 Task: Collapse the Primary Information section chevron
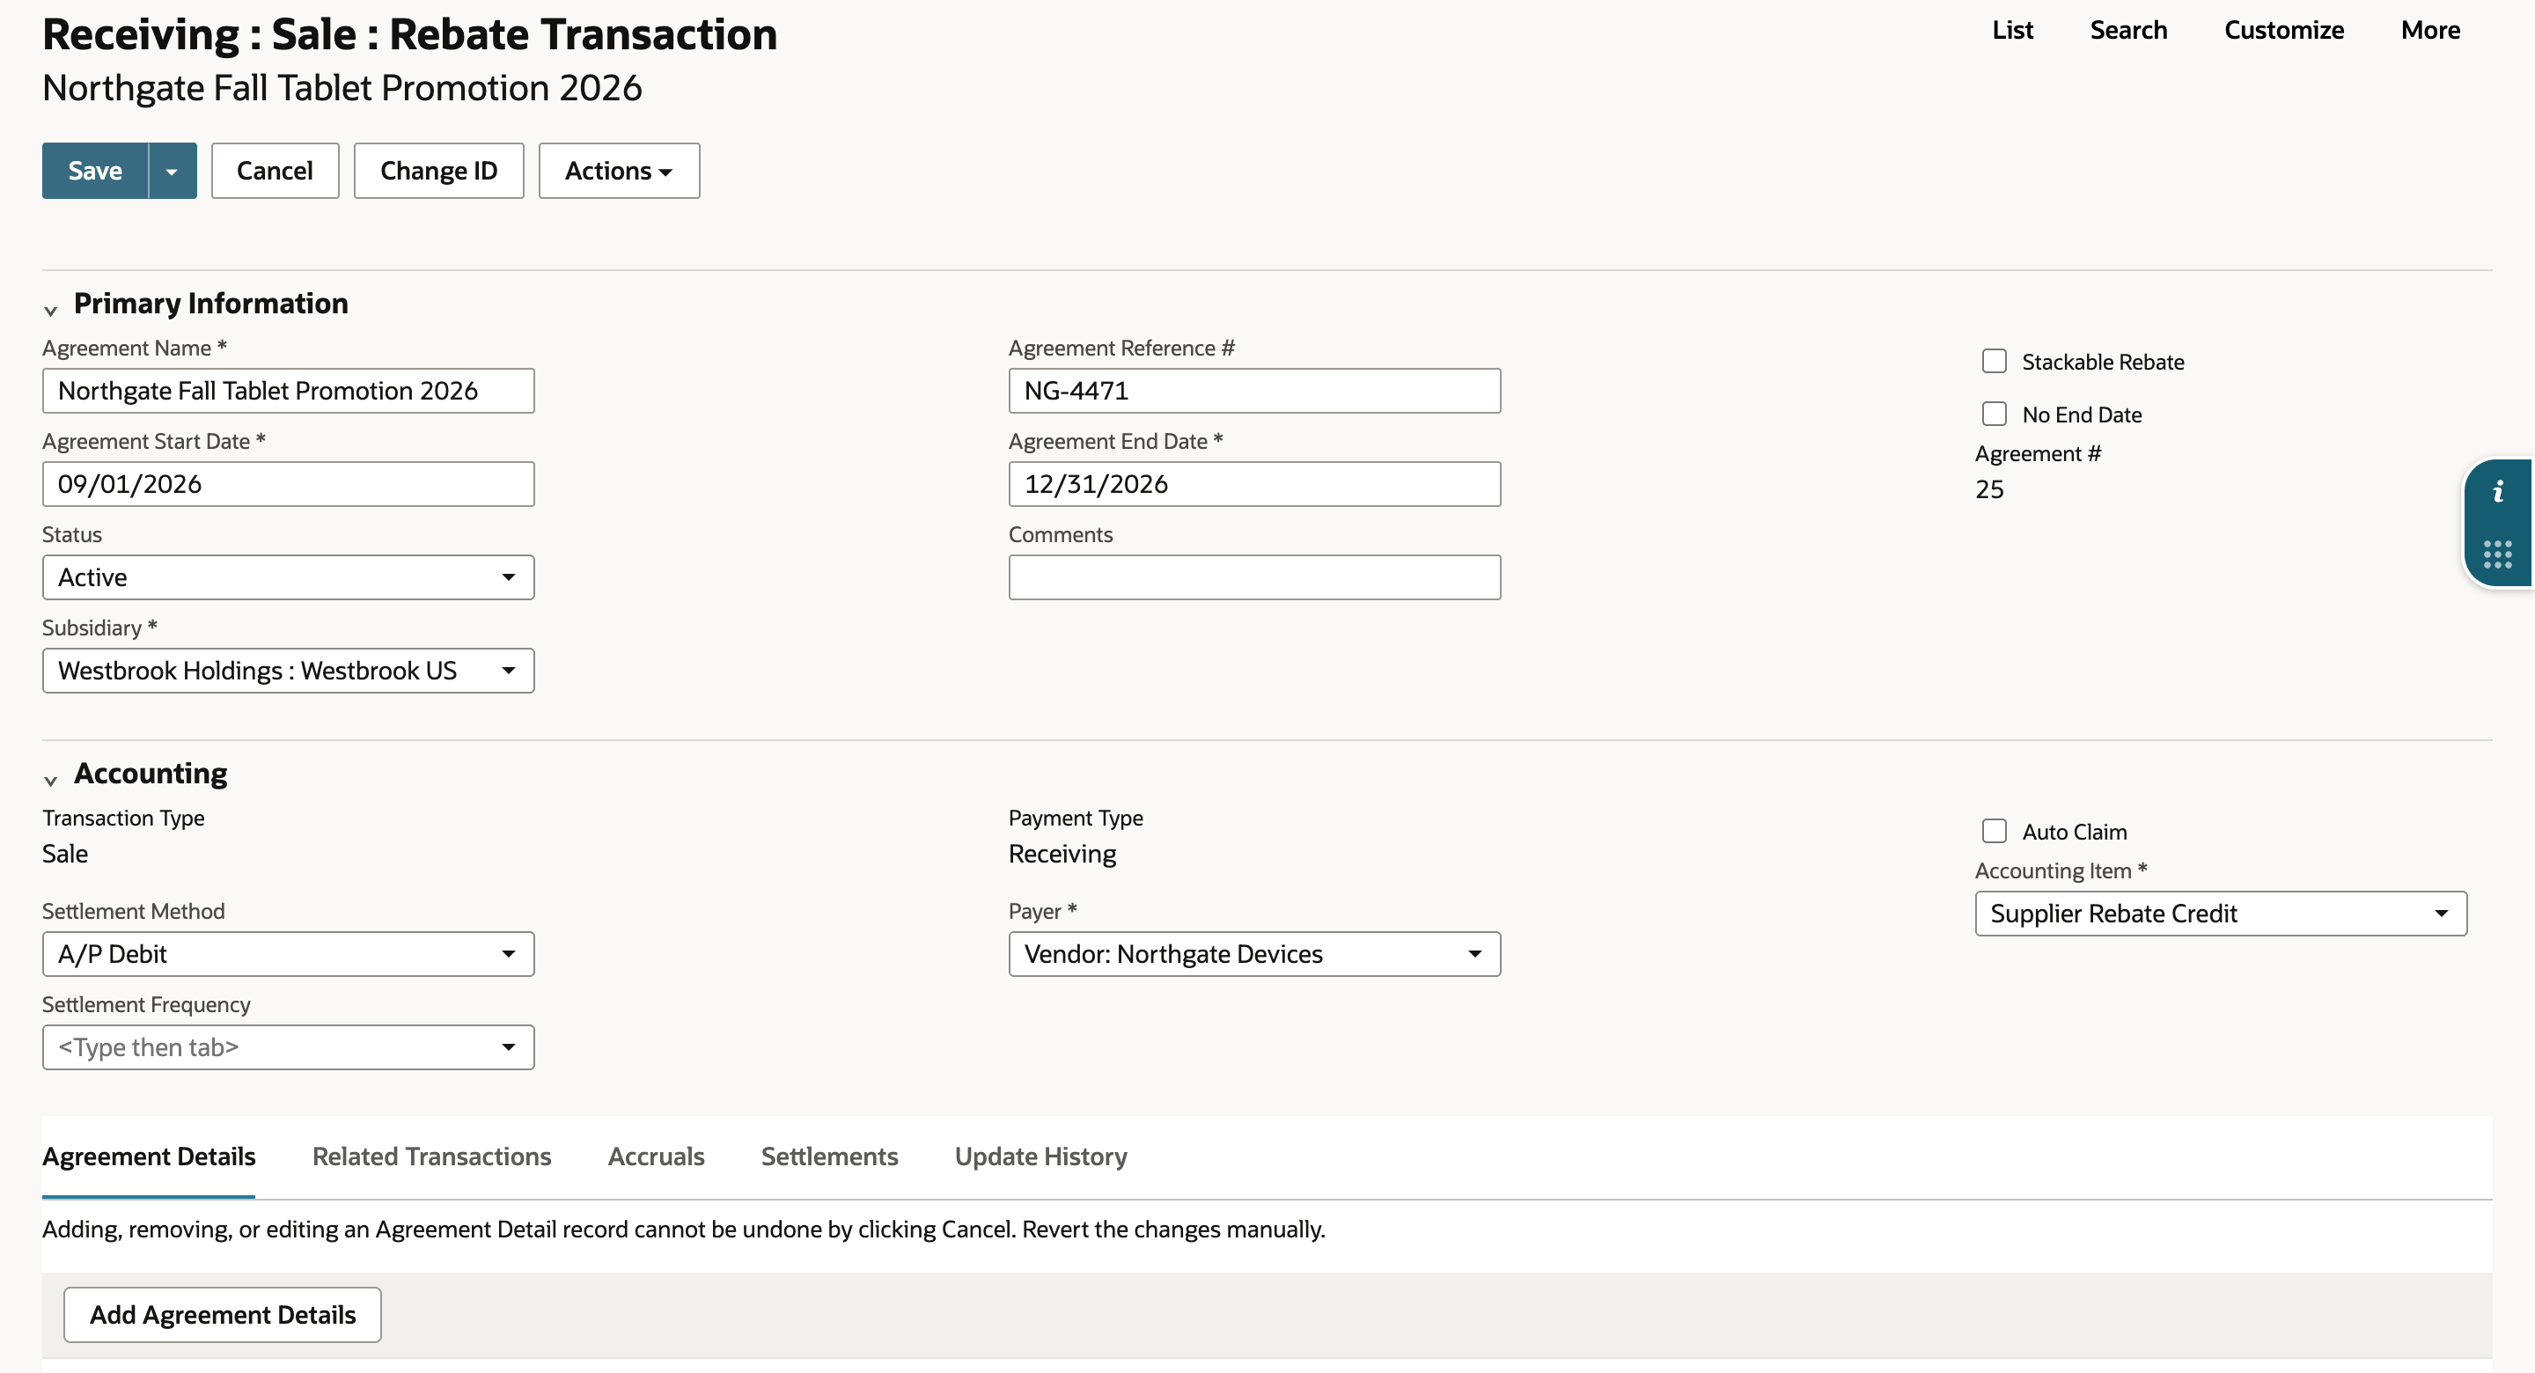[x=51, y=310]
